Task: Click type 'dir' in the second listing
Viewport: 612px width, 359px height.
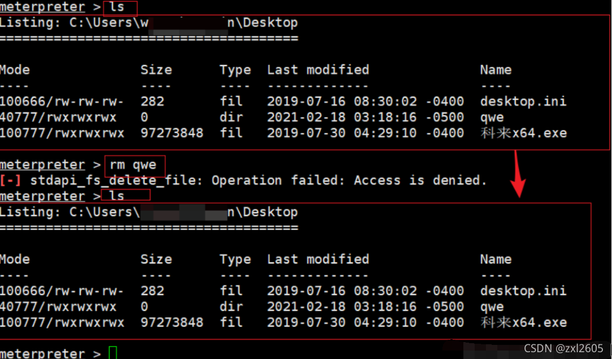Action: click(x=231, y=307)
